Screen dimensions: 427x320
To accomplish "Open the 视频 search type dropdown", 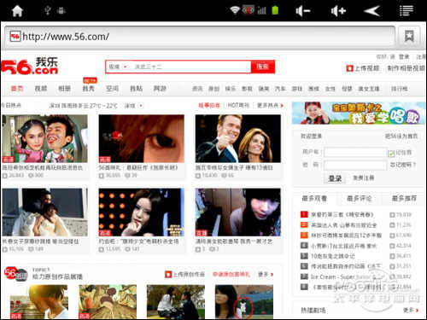I will tap(118, 67).
